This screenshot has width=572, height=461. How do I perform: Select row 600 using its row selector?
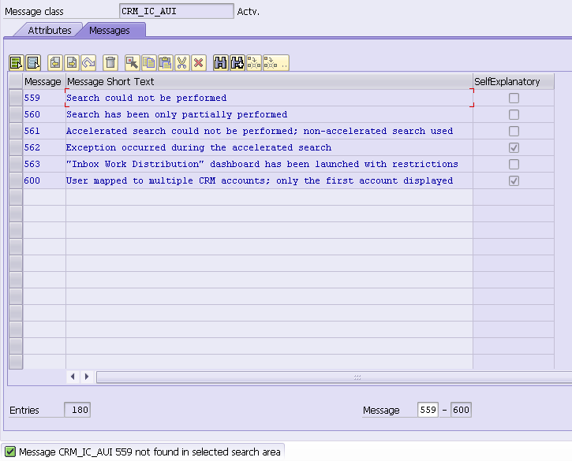pos(16,180)
